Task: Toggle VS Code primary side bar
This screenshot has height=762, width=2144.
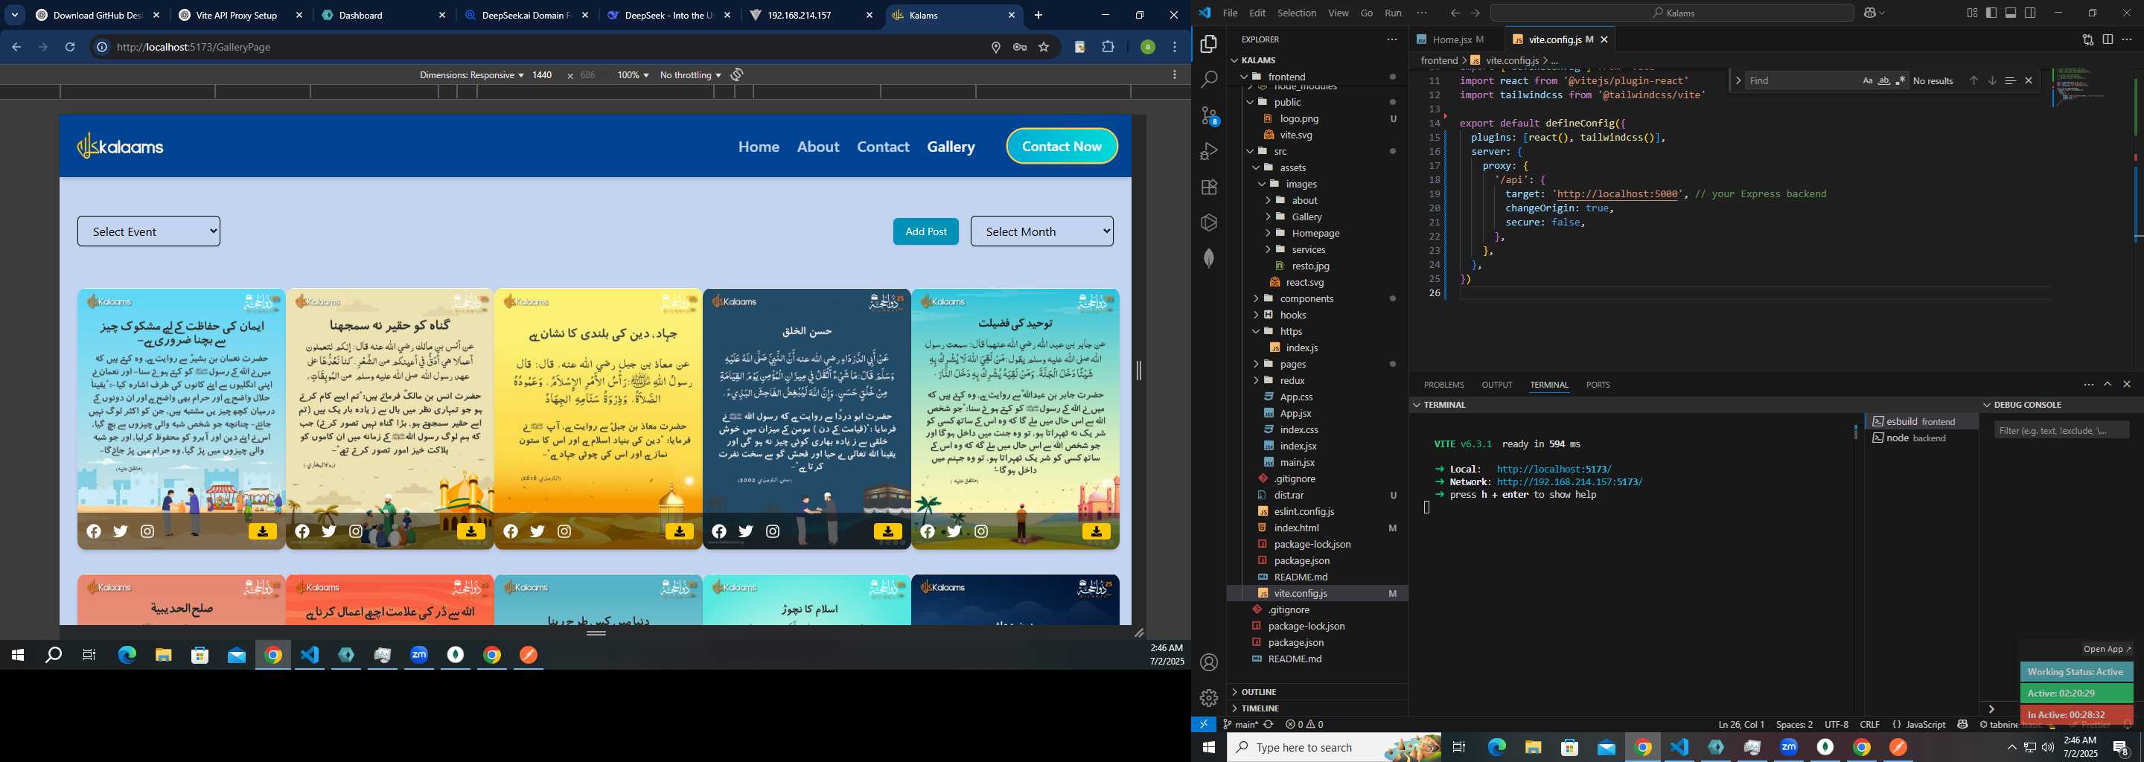Action: [1991, 13]
